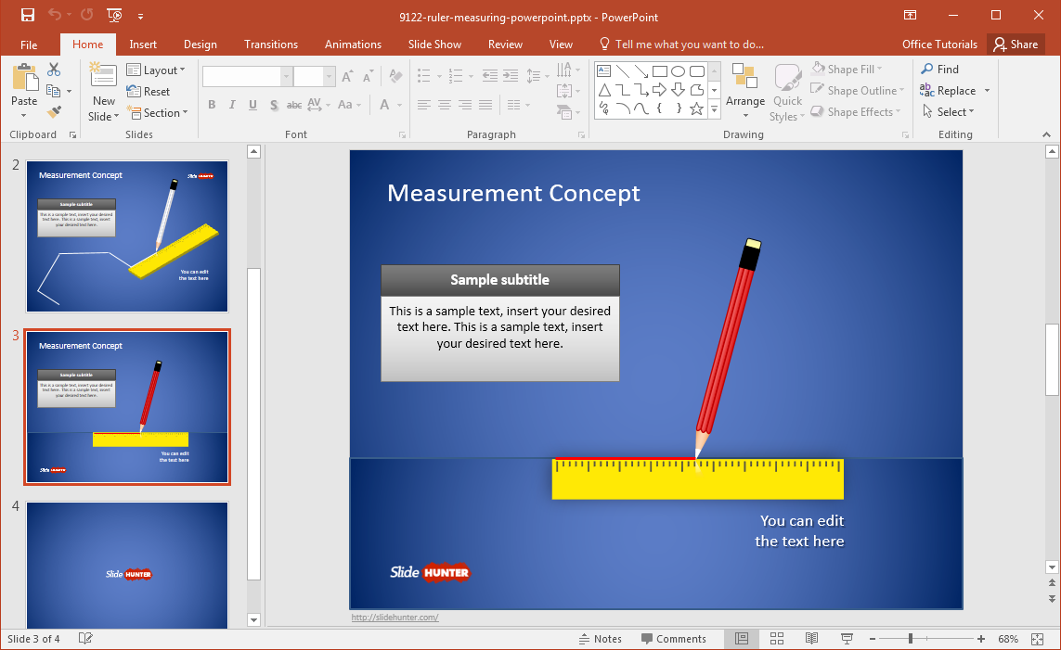The image size is (1061, 650).
Task: Open the Transitions tab
Action: 271,45
